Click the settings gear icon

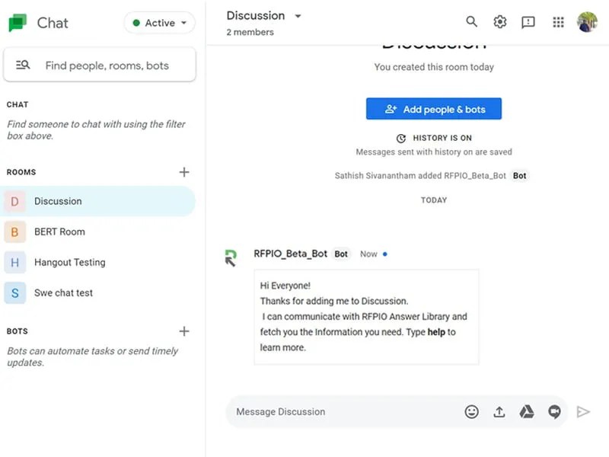pos(499,22)
